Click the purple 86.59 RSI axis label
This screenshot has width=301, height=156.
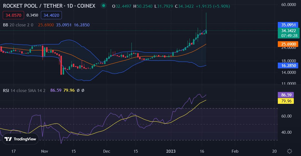286,95
